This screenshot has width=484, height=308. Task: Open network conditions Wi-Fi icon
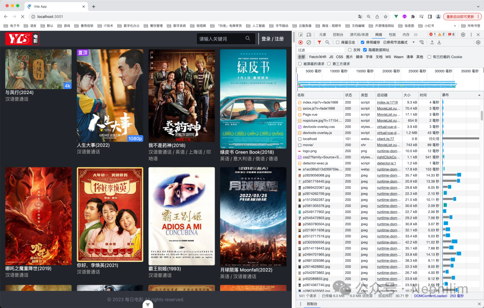click(421, 42)
